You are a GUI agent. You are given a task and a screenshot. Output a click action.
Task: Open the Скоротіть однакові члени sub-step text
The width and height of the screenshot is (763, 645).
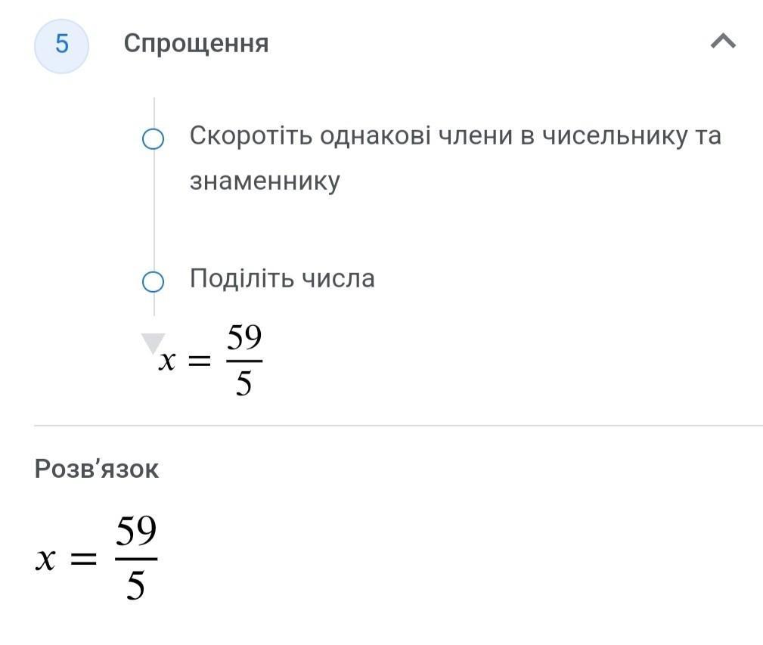click(454, 137)
